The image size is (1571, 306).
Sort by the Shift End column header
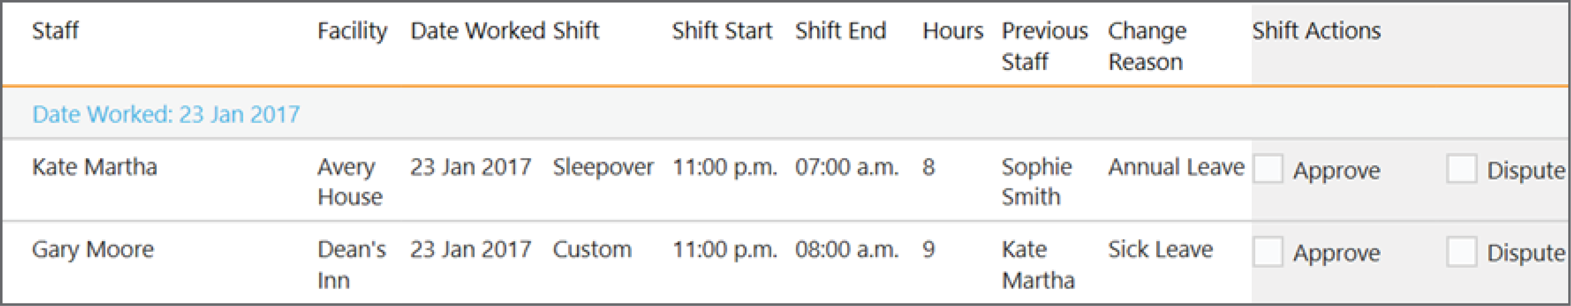tap(840, 30)
